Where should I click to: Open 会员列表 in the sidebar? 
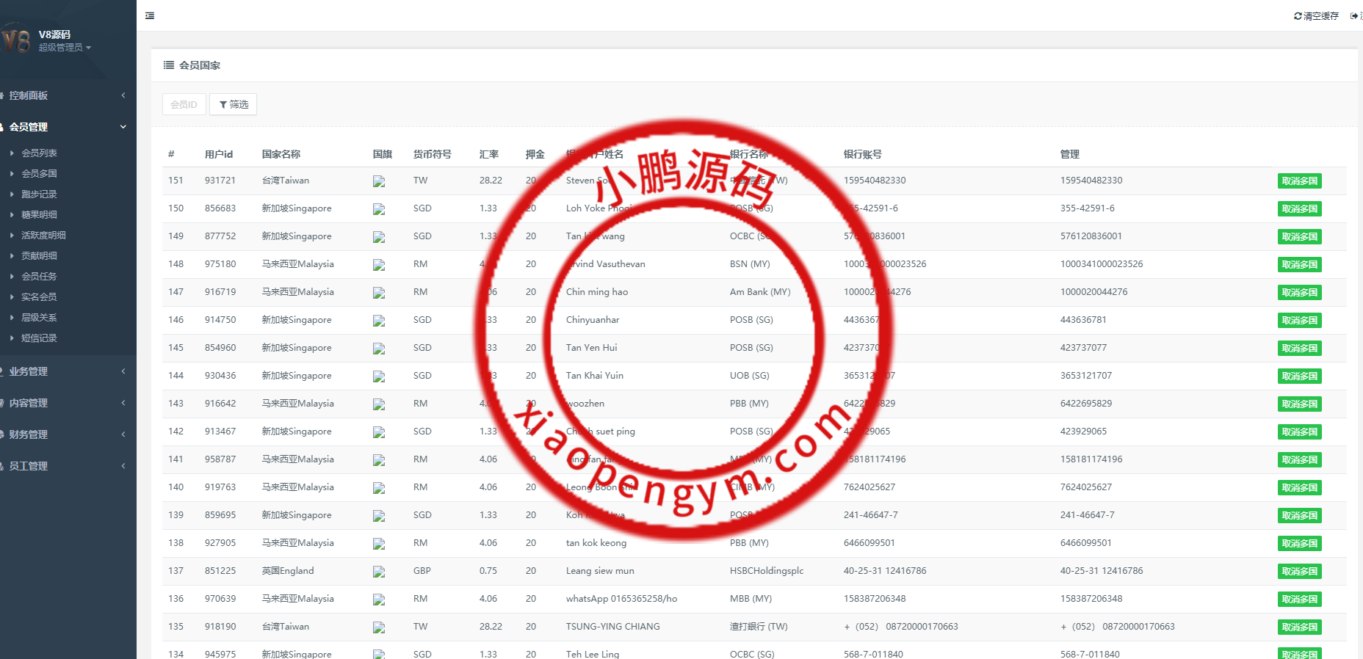pyautogui.click(x=39, y=153)
